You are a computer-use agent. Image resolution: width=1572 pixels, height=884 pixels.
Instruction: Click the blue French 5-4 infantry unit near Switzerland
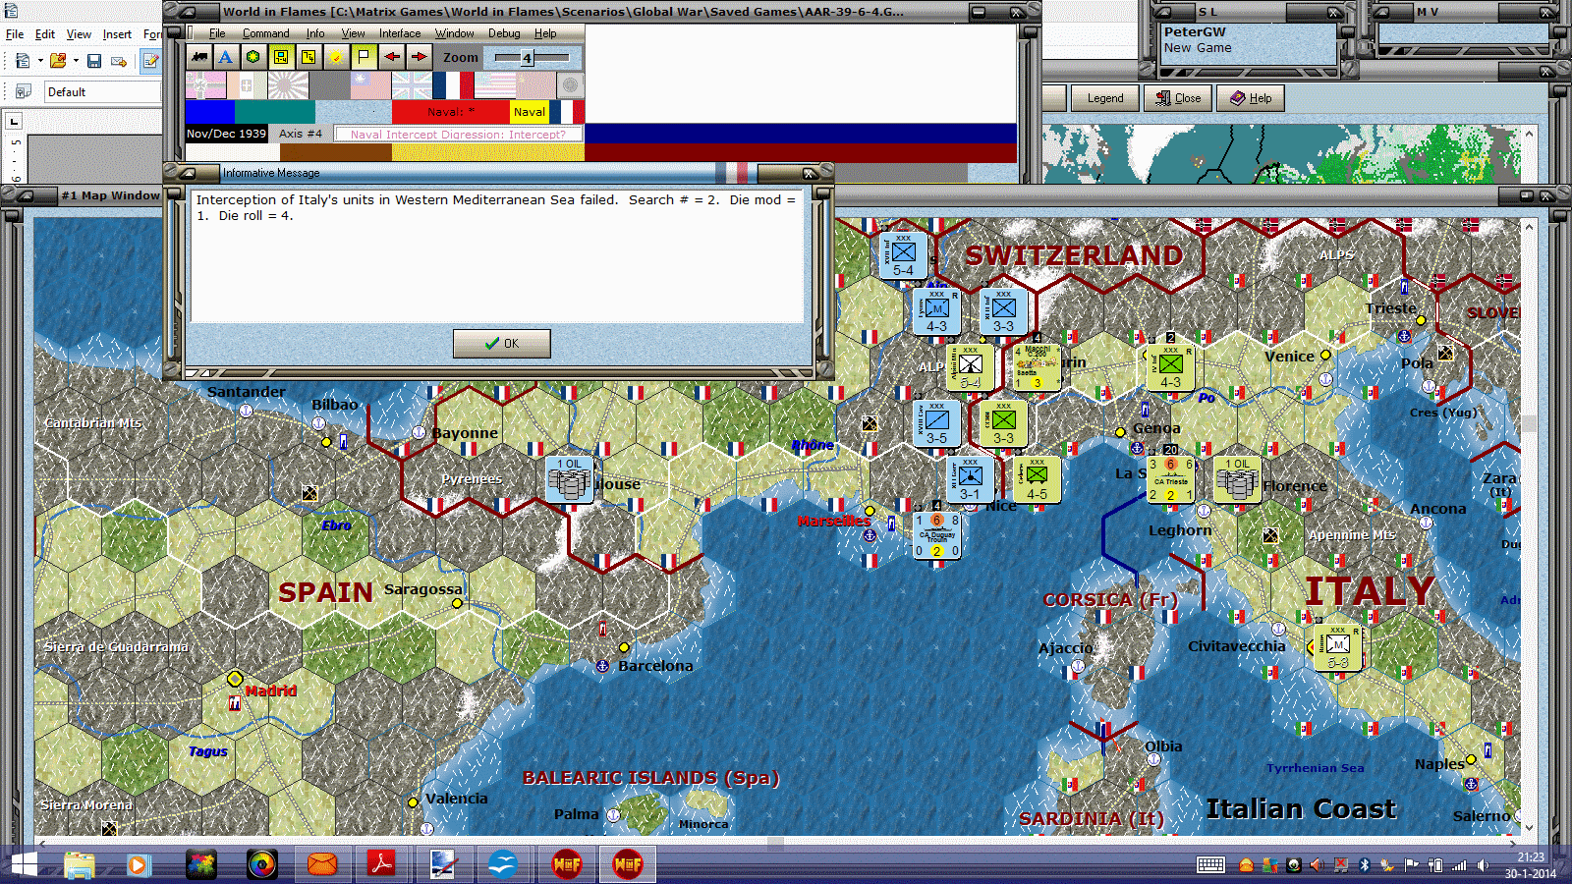[903, 255]
